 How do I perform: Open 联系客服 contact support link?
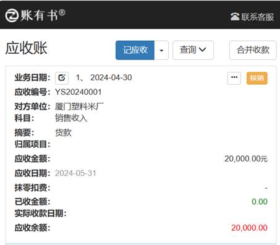252,17
